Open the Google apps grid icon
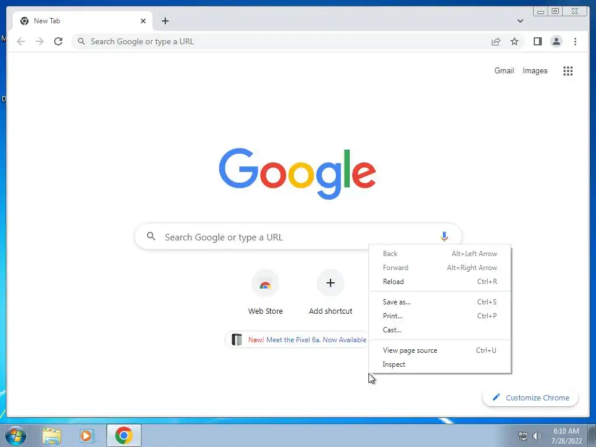The height and width of the screenshot is (447, 596). (x=568, y=70)
